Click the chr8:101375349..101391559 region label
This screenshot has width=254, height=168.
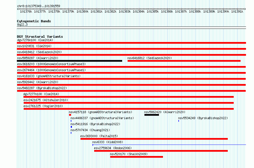[39, 6]
